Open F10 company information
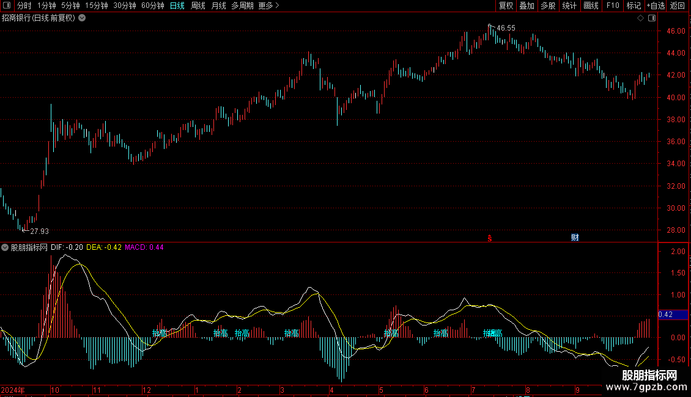The height and width of the screenshot is (397, 691). (x=613, y=5)
